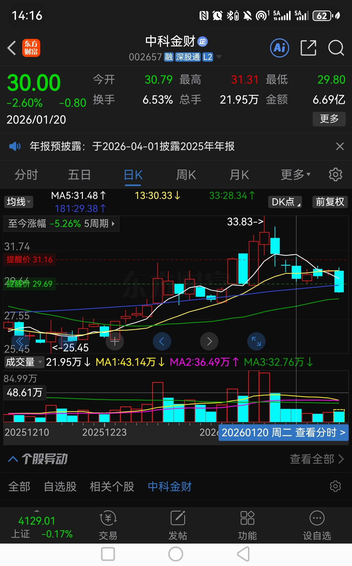Screen dimensions: 352x566
Task: Close the 年报预披露 notice
Action: 340,146
